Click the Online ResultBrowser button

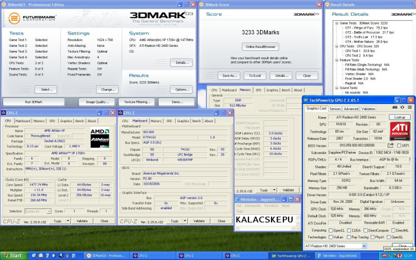pyautogui.click(x=261, y=47)
